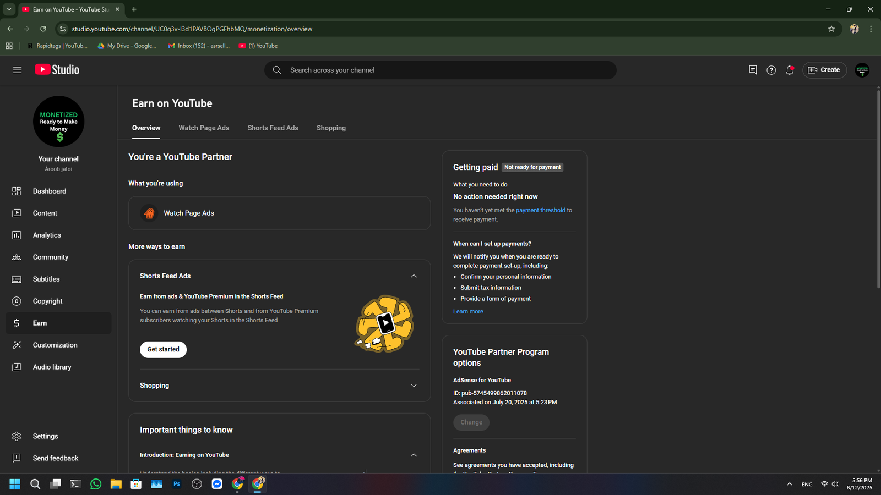The image size is (881, 495).
Task: Click Get started for Shorts Feed Ads
Action: point(163,349)
